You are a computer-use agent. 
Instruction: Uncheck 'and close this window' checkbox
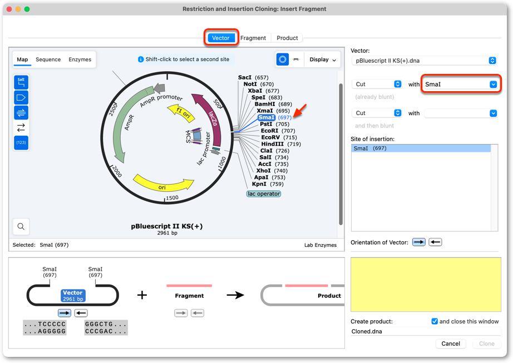click(x=435, y=321)
